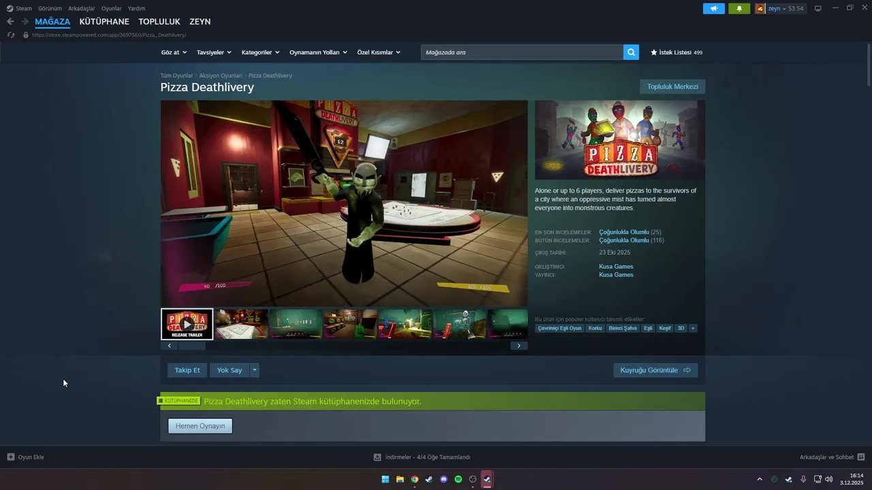Show hidden system tray icons
Viewport: 872px width, 490px height.
760,479
